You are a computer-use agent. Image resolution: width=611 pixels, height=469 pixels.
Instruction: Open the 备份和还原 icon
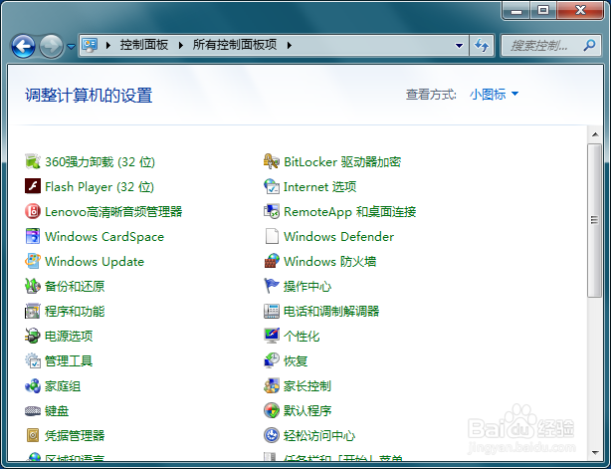pos(33,287)
